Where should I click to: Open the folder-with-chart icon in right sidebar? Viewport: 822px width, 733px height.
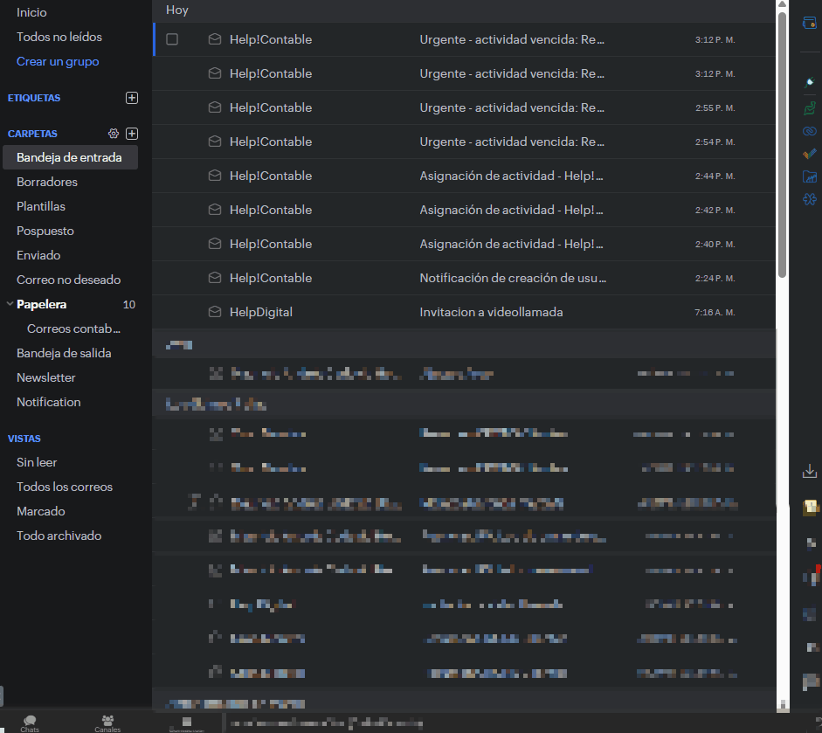click(x=810, y=176)
